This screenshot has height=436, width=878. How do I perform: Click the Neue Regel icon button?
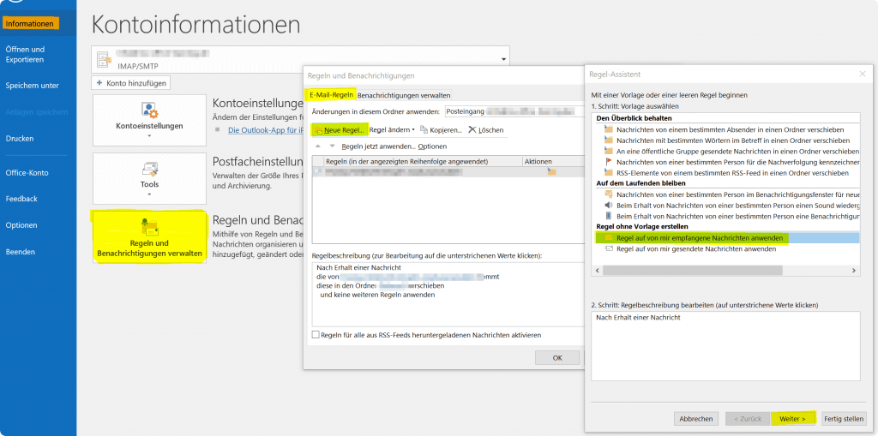[x=319, y=130]
